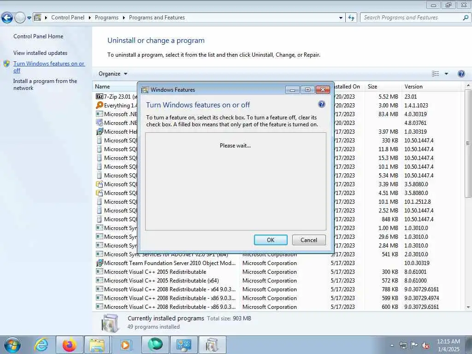Open the Organize dropdown menu
This screenshot has height=354, width=472.
pyautogui.click(x=113, y=74)
